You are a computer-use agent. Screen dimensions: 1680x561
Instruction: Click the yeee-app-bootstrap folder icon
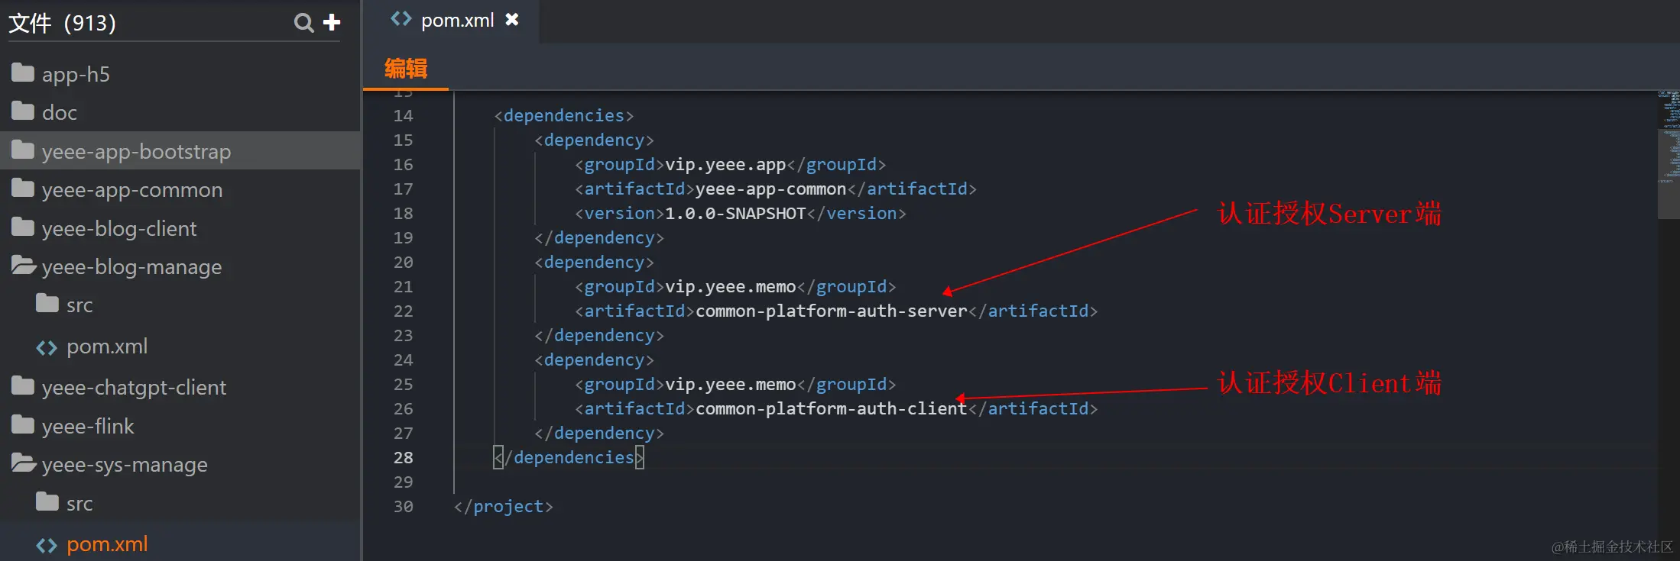coord(23,150)
